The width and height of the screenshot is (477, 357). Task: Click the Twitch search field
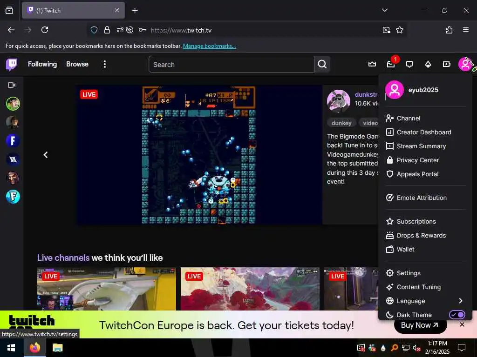tap(231, 64)
